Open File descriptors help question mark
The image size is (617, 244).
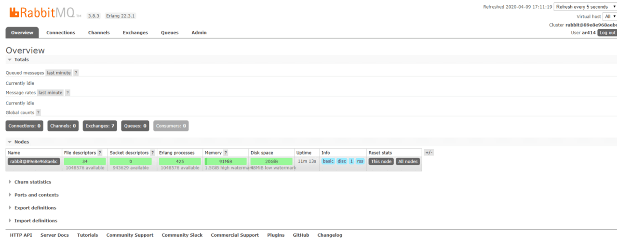(100, 153)
